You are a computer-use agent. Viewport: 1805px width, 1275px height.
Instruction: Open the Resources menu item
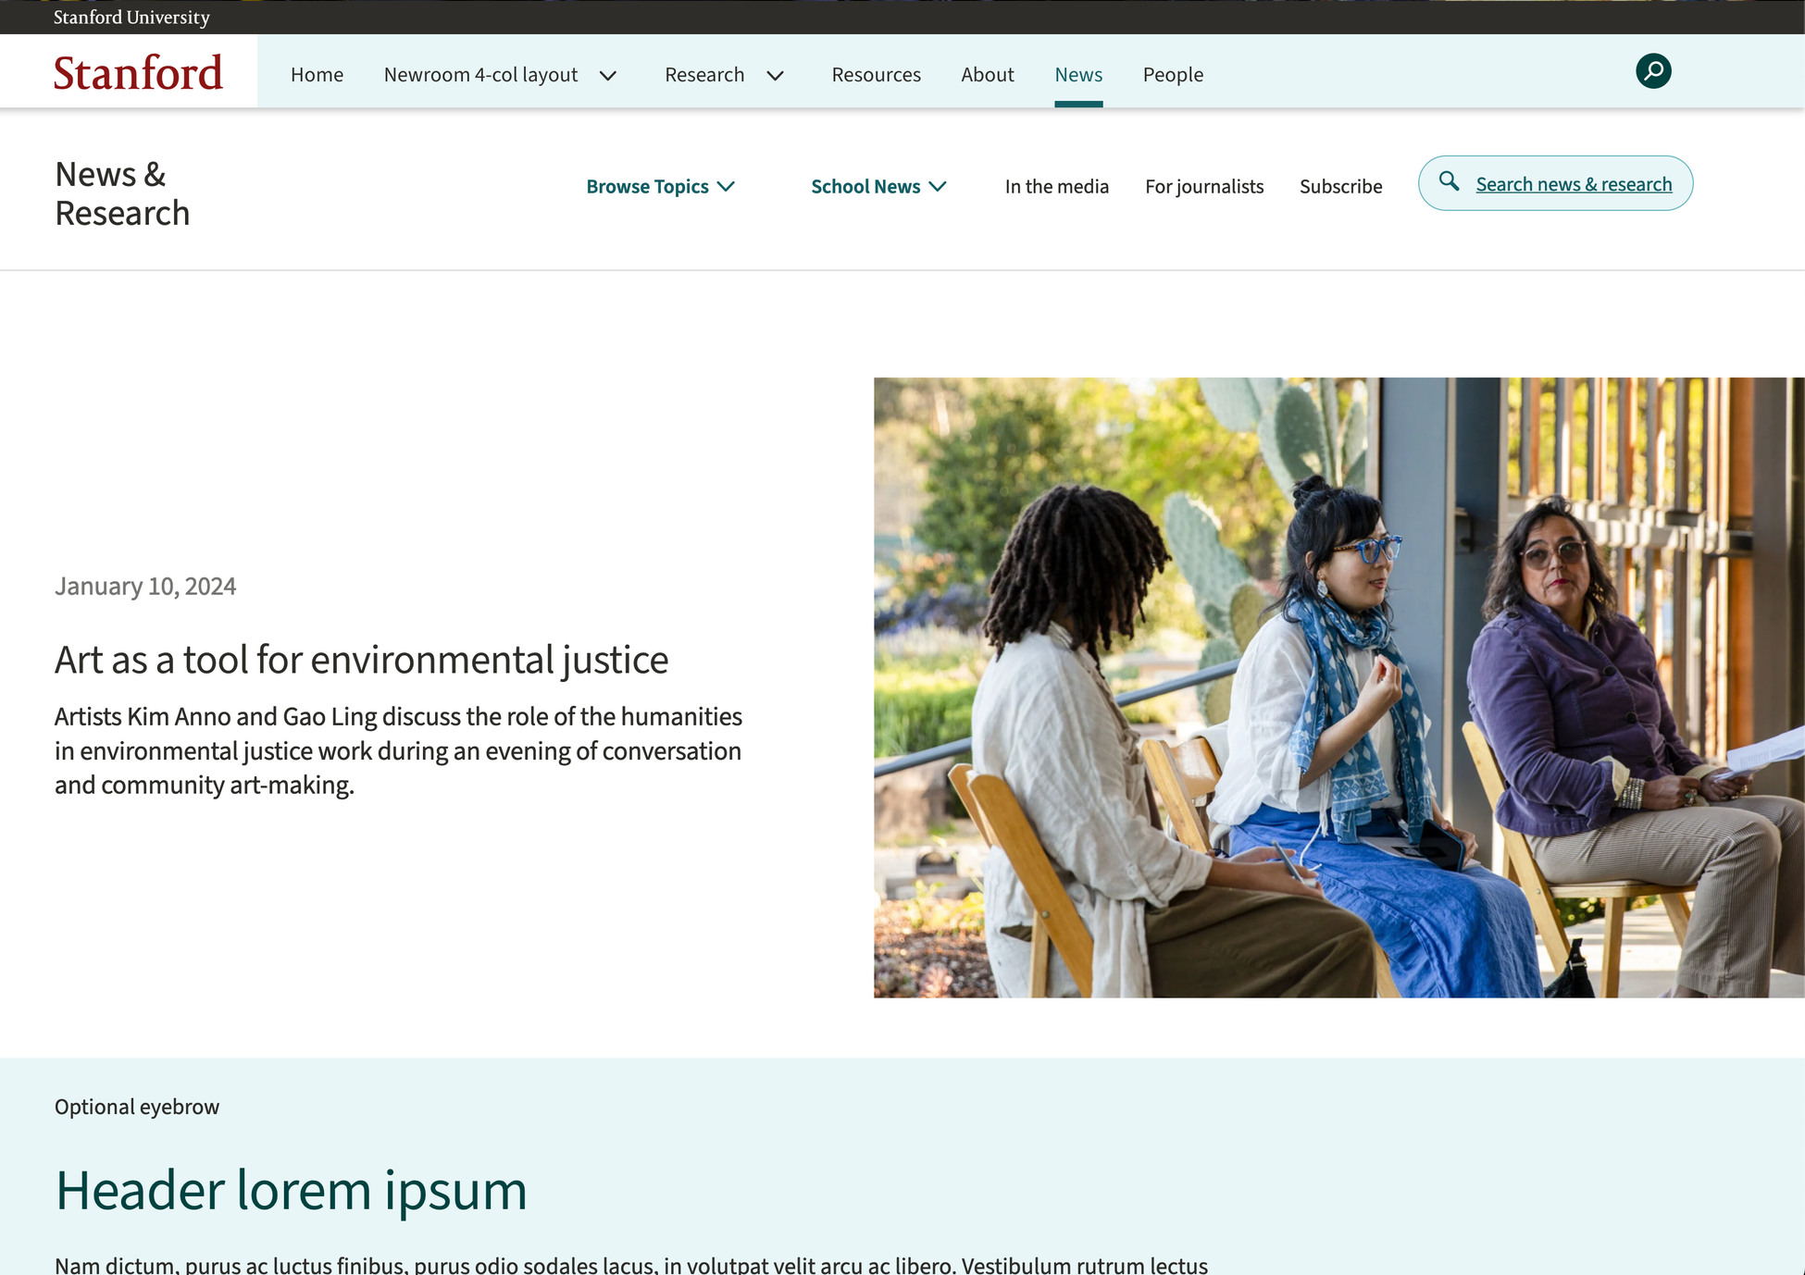(x=876, y=75)
